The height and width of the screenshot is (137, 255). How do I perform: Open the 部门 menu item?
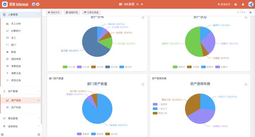click(x=21, y=45)
